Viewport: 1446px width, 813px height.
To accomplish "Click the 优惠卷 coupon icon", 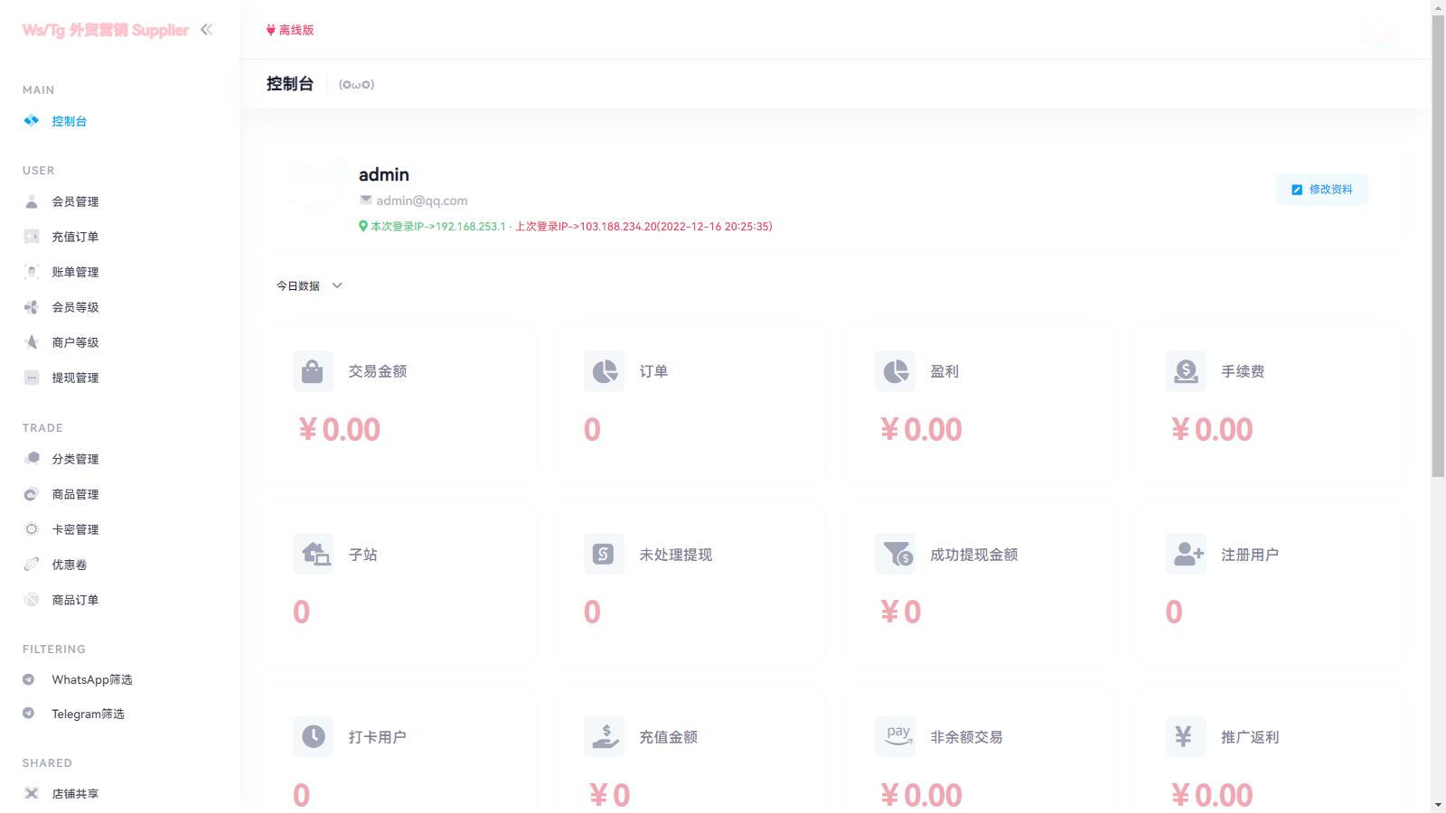I will click(32, 565).
